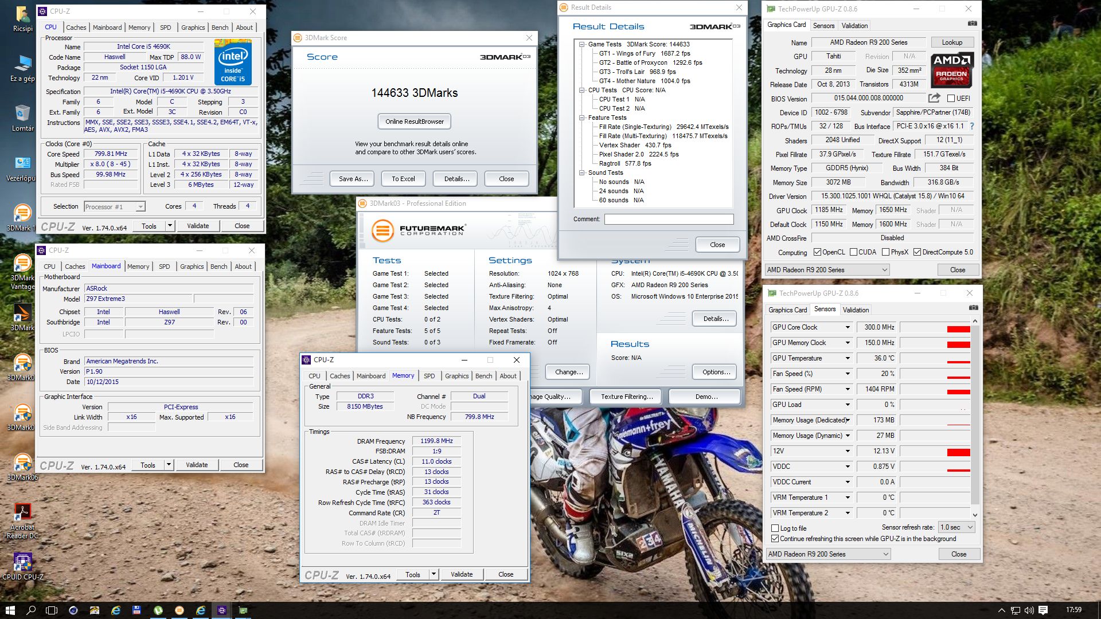
Task: Click the Windows Start button
Action: pos(10,610)
